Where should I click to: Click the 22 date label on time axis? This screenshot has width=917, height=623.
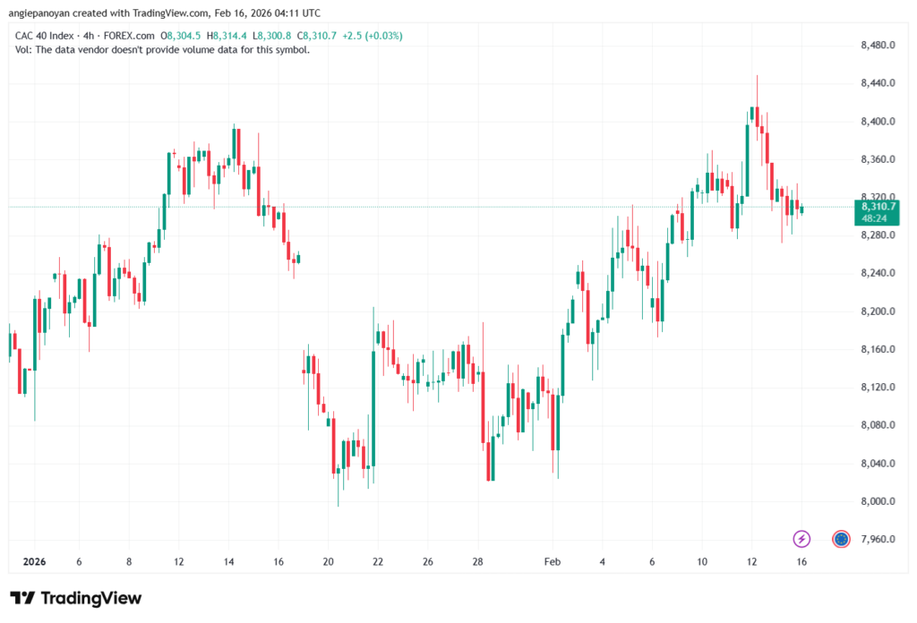tap(378, 562)
